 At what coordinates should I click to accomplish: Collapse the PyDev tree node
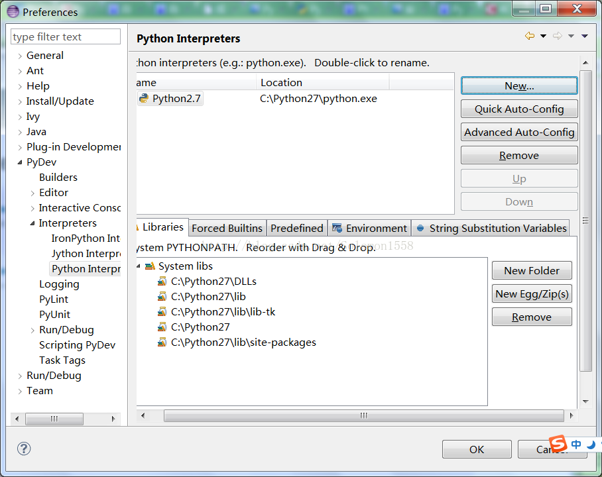pyautogui.click(x=20, y=163)
